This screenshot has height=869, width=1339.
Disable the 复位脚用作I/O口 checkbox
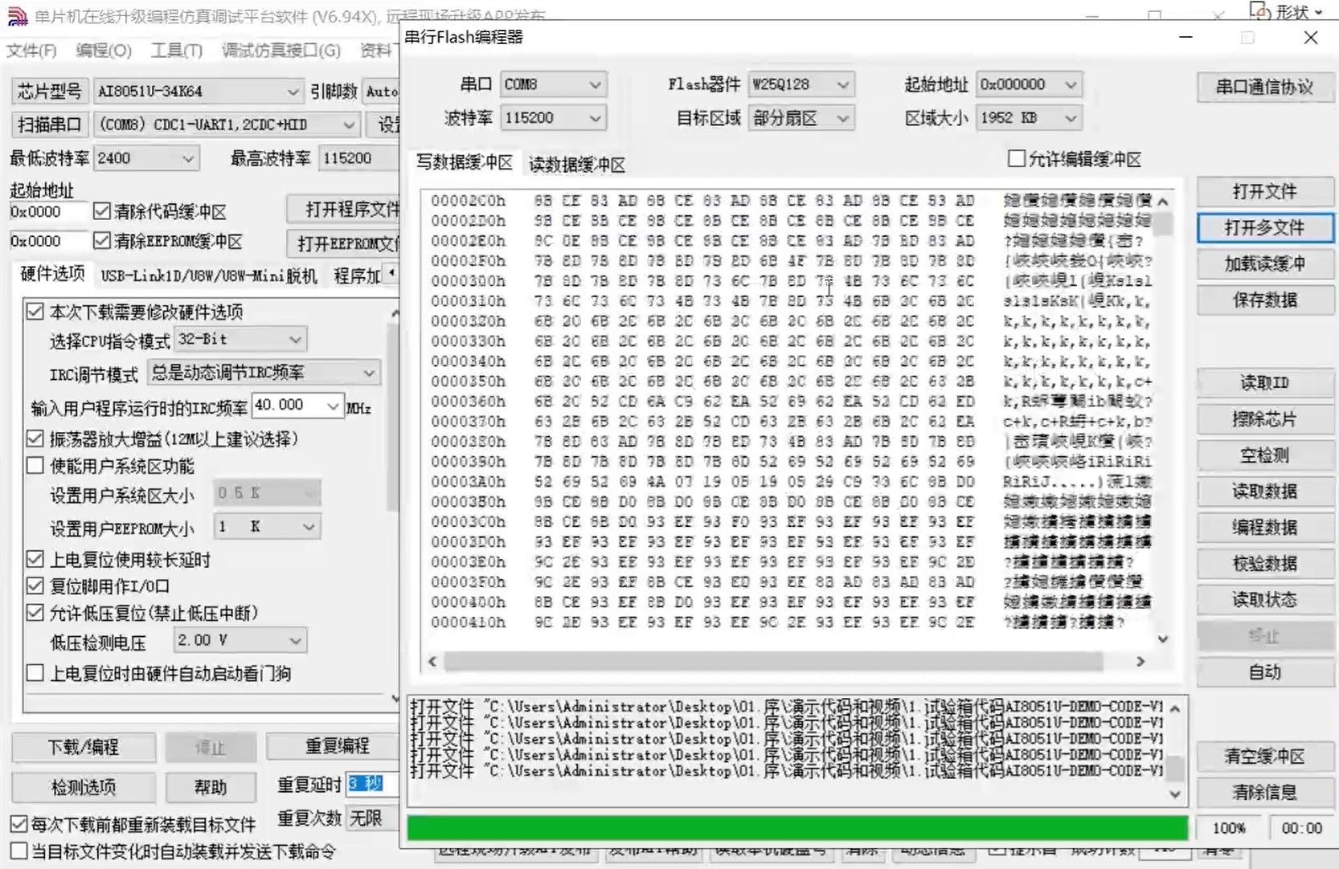click(x=35, y=585)
